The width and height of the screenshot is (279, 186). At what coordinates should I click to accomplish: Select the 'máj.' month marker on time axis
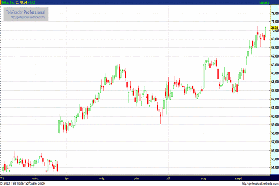101,178
